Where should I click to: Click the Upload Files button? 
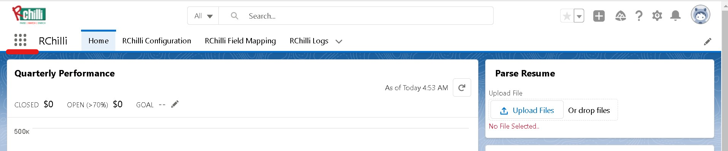(527, 110)
